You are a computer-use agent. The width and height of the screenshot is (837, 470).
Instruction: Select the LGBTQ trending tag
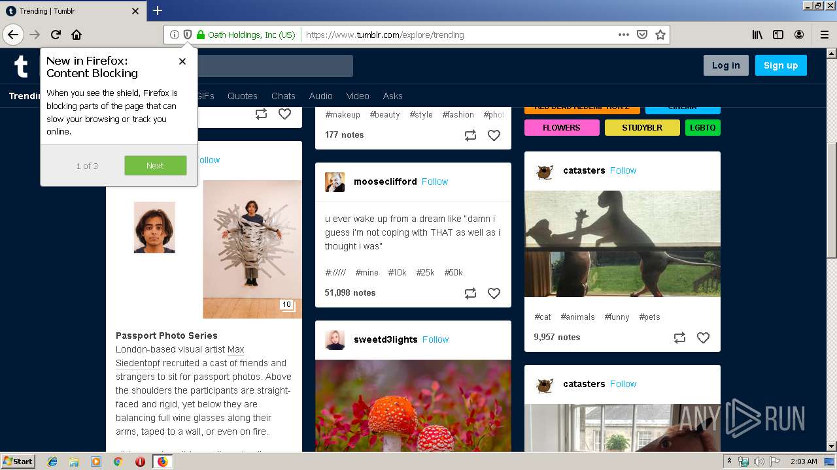click(703, 127)
